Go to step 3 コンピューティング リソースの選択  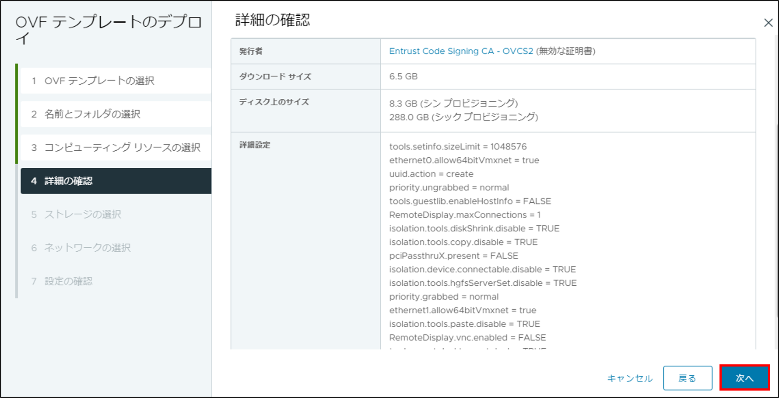pyautogui.click(x=116, y=148)
